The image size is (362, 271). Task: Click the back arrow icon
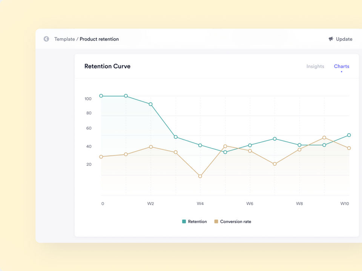[x=46, y=39]
